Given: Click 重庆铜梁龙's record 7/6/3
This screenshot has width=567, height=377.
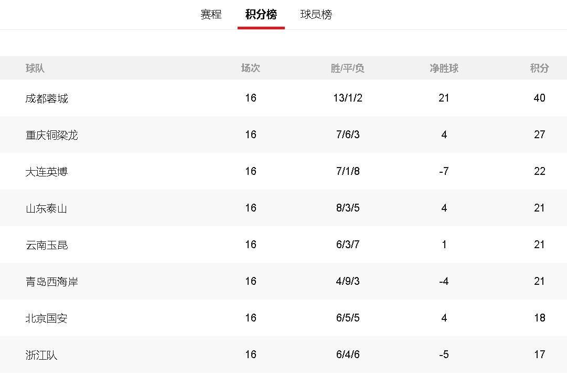Looking at the screenshot, I should (x=348, y=135).
